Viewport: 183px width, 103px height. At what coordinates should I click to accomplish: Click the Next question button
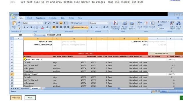(30, 98)
